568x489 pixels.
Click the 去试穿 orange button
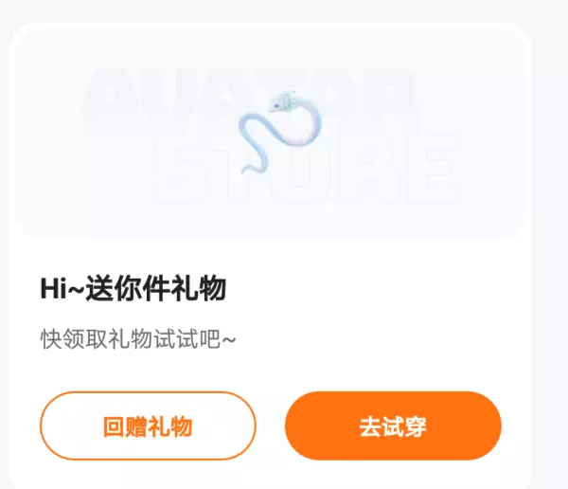point(393,426)
